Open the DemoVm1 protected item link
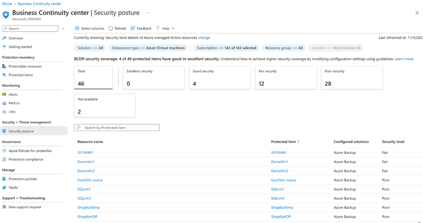The height and width of the screenshot is (223, 423). coord(279,162)
